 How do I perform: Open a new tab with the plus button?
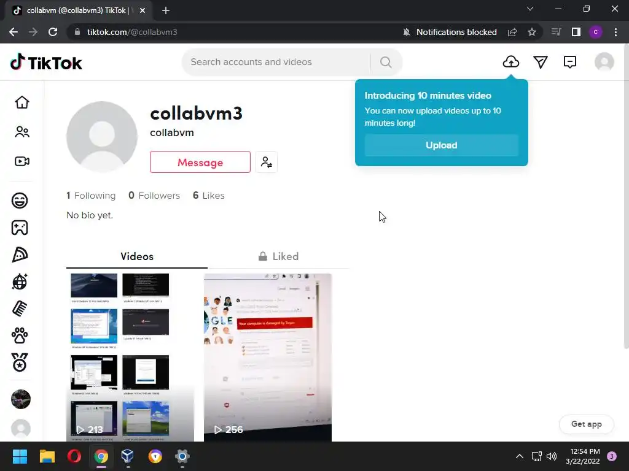(166, 10)
